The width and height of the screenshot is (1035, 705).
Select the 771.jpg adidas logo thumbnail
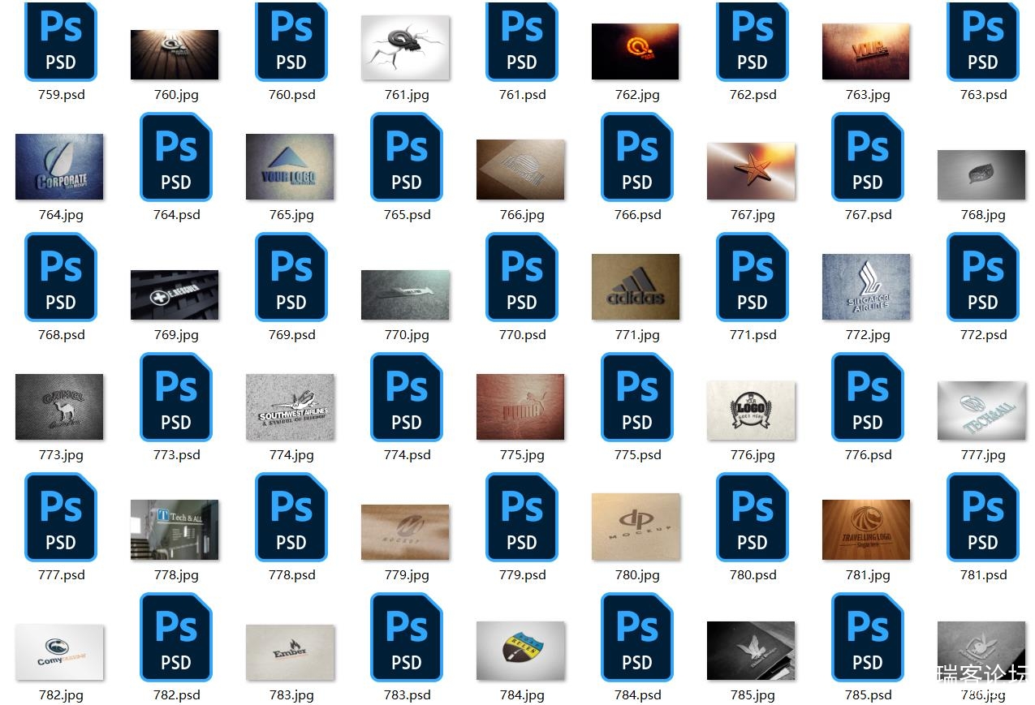pos(636,286)
